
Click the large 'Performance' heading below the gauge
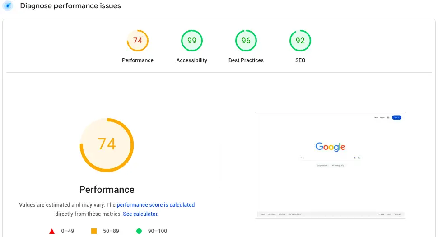click(x=107, y=190)
